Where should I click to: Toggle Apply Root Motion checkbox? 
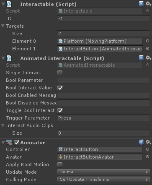[60, 165]
